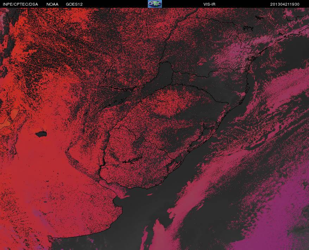
Task: Select the INPE/CPTEC/DSA label text
Action: pyautogui.click(x=20, y=4)
